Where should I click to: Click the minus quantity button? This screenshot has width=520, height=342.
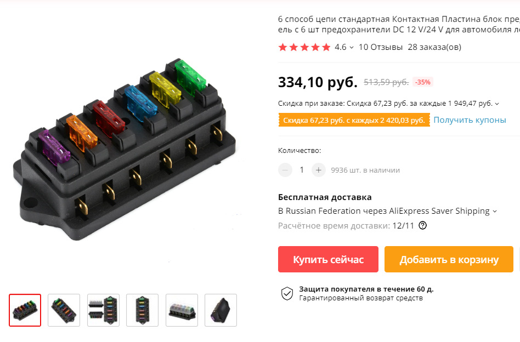[285, 170]
